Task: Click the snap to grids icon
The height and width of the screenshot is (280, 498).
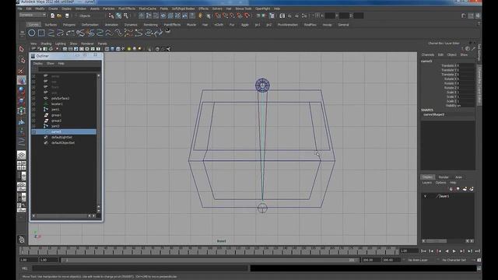Action: point(218,16)
